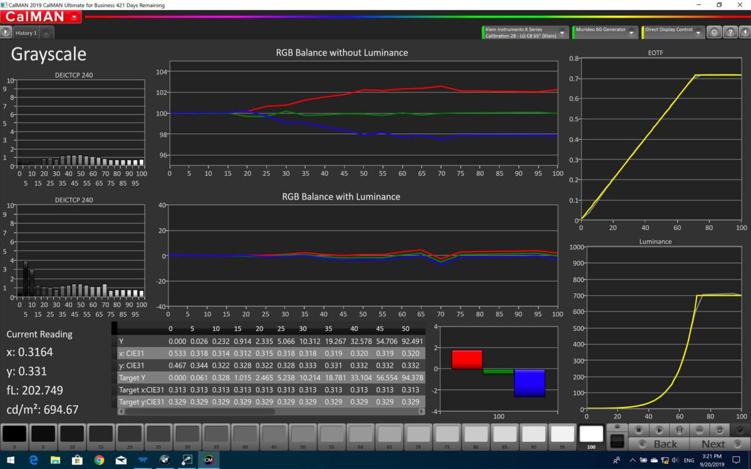Image resolution: width=751 pixels, height=469 pixels.
Task: Open Microsoft Edge from the taskbar
Action: 34,460
